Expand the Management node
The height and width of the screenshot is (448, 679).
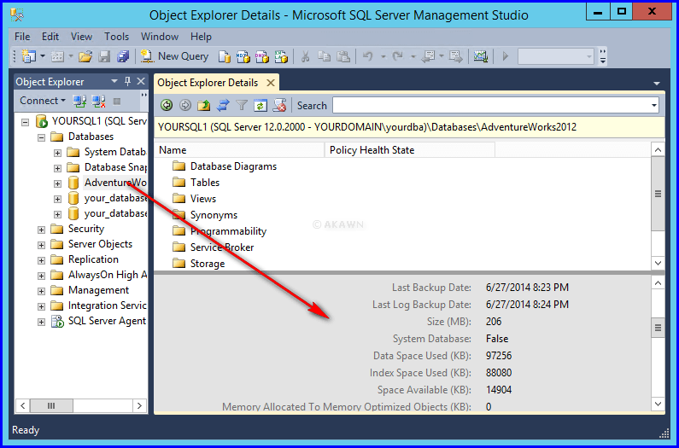pyautogui.click(x=41, y=291)
